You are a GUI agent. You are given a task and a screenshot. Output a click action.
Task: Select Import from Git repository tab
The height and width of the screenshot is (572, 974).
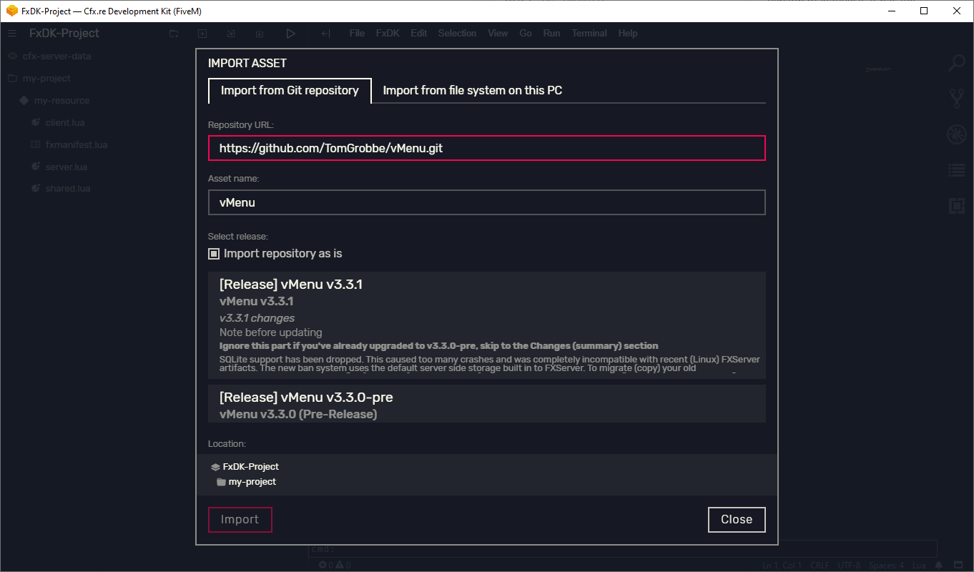click(x=290, y=91)
